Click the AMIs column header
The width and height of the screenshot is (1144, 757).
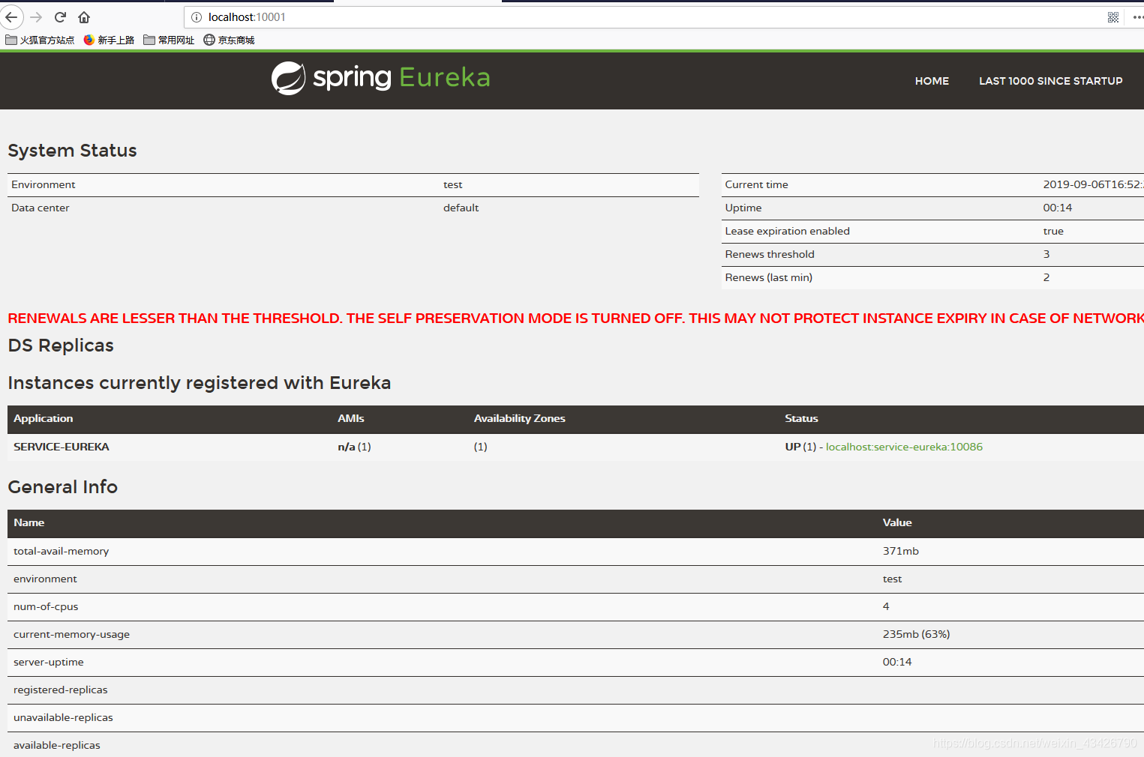coord(351,418)
